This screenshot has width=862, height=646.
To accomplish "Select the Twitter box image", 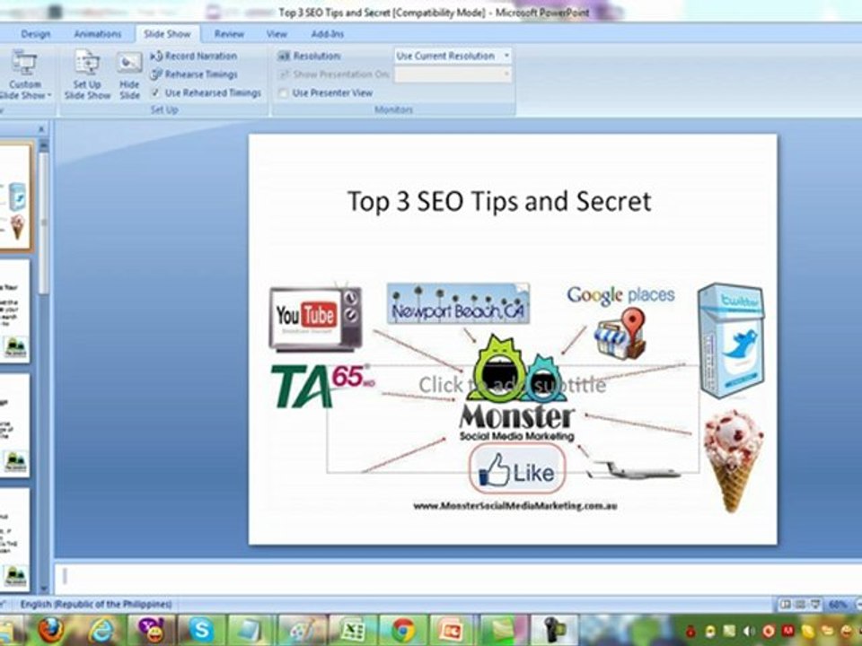I will point(731,340).
